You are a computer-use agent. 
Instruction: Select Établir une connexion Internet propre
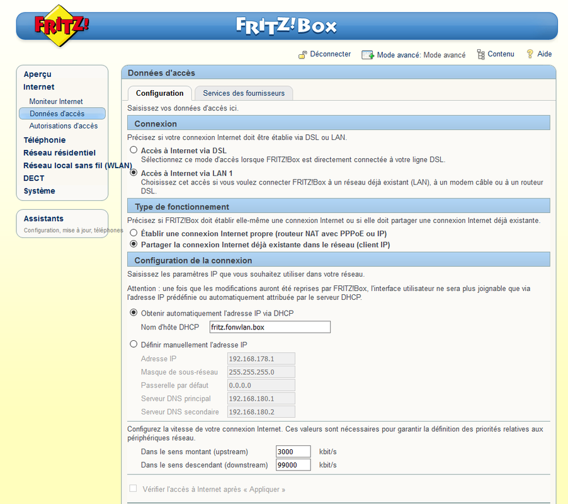pyautogui.click(x=133, y=232)
